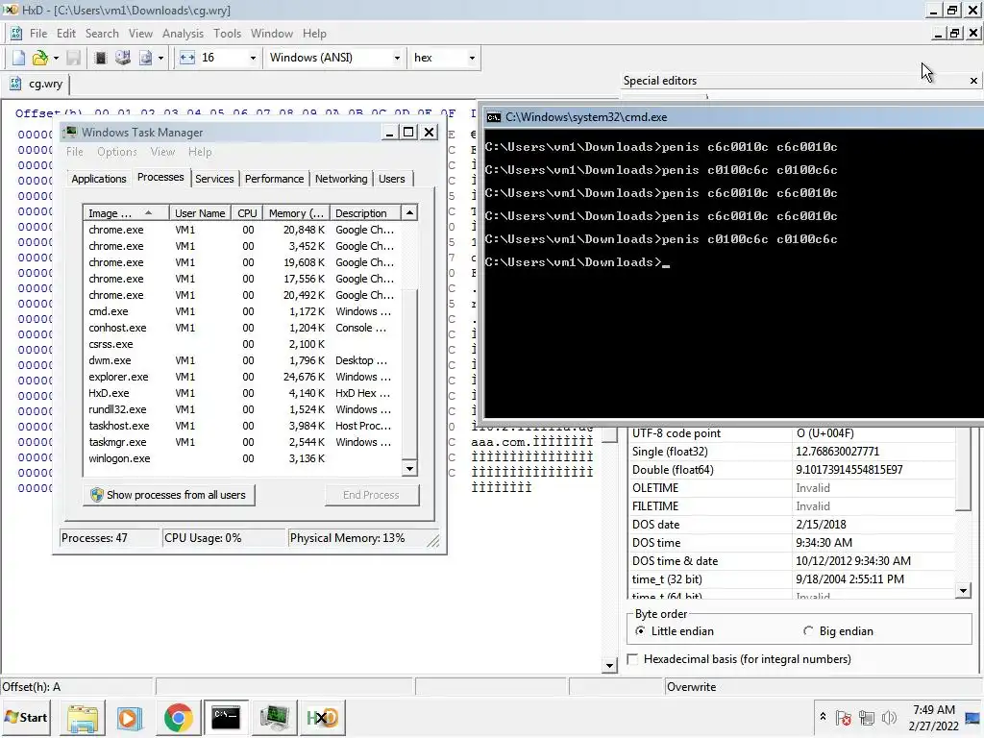Click the Open file folder icon in HxD
Image resolution: width=984 pixels, height=738 pixels.
(x=39, y=58)
